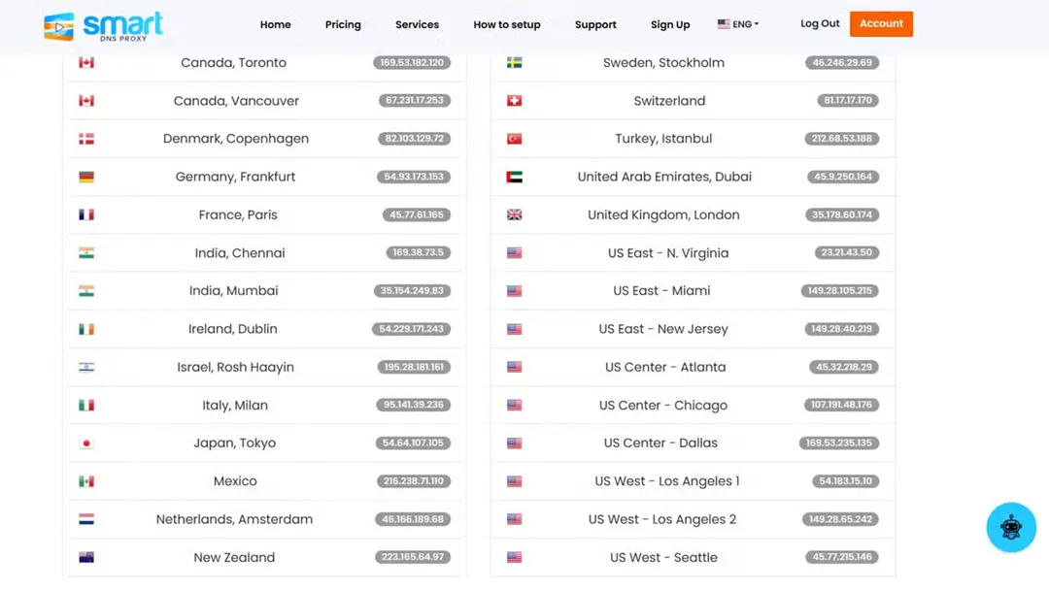The image size is (1049, 590).
Task: Click the Turkey flag icon
Action: pos(515,139)
